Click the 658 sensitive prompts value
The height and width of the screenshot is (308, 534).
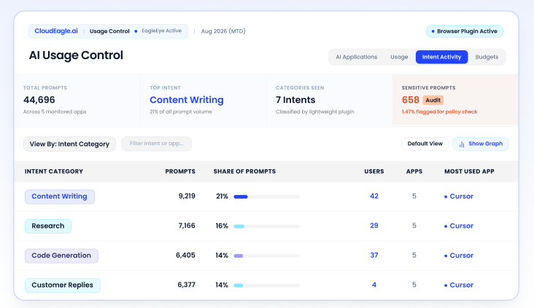(x=411, y=100)
